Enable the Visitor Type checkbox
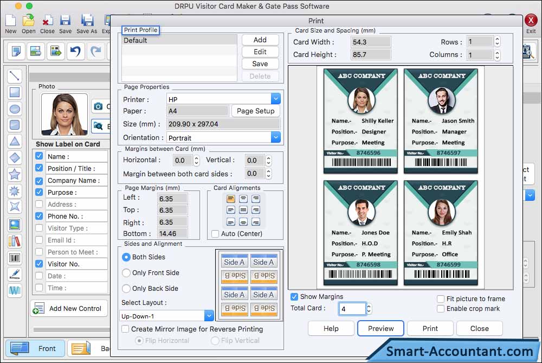Screen dimensions: 542x363 (39, 228)
